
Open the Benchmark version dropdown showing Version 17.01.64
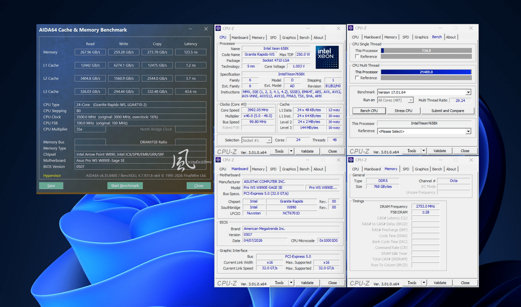click(x=468, y=92)
